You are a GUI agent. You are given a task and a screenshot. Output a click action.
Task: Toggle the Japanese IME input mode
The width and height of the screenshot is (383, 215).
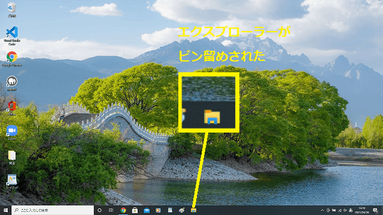click(351, 210)
